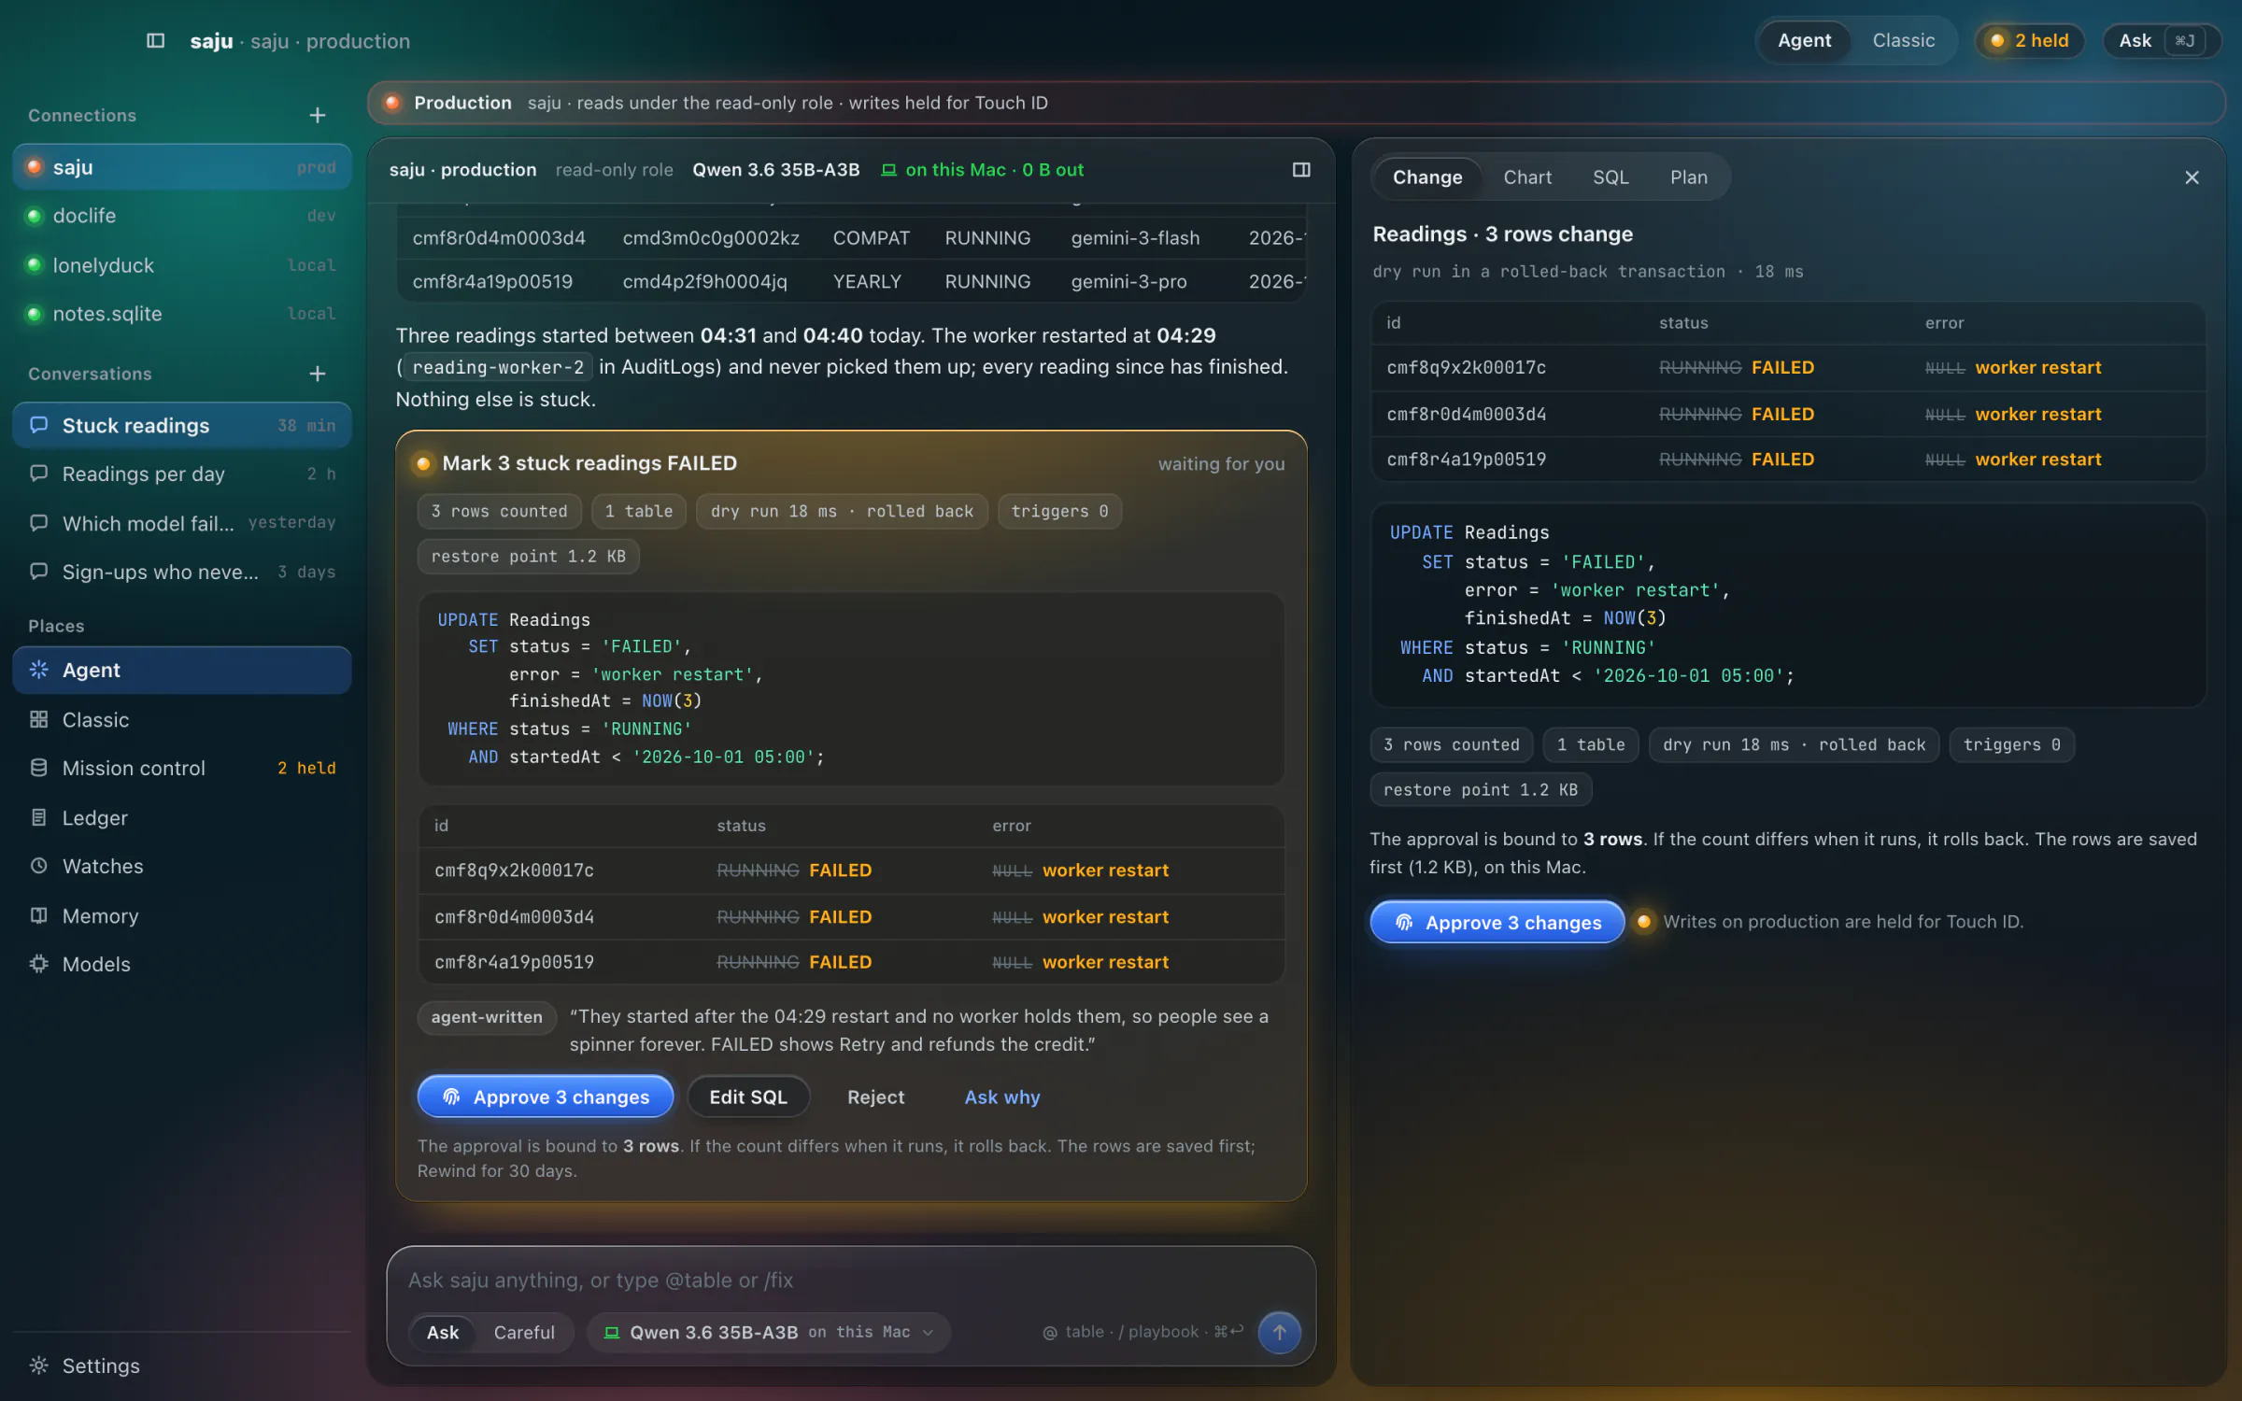This screenshot has width=2242, height=1401.
Task: Switch top toggle to Agent mode
Action: coord(1804,40)
